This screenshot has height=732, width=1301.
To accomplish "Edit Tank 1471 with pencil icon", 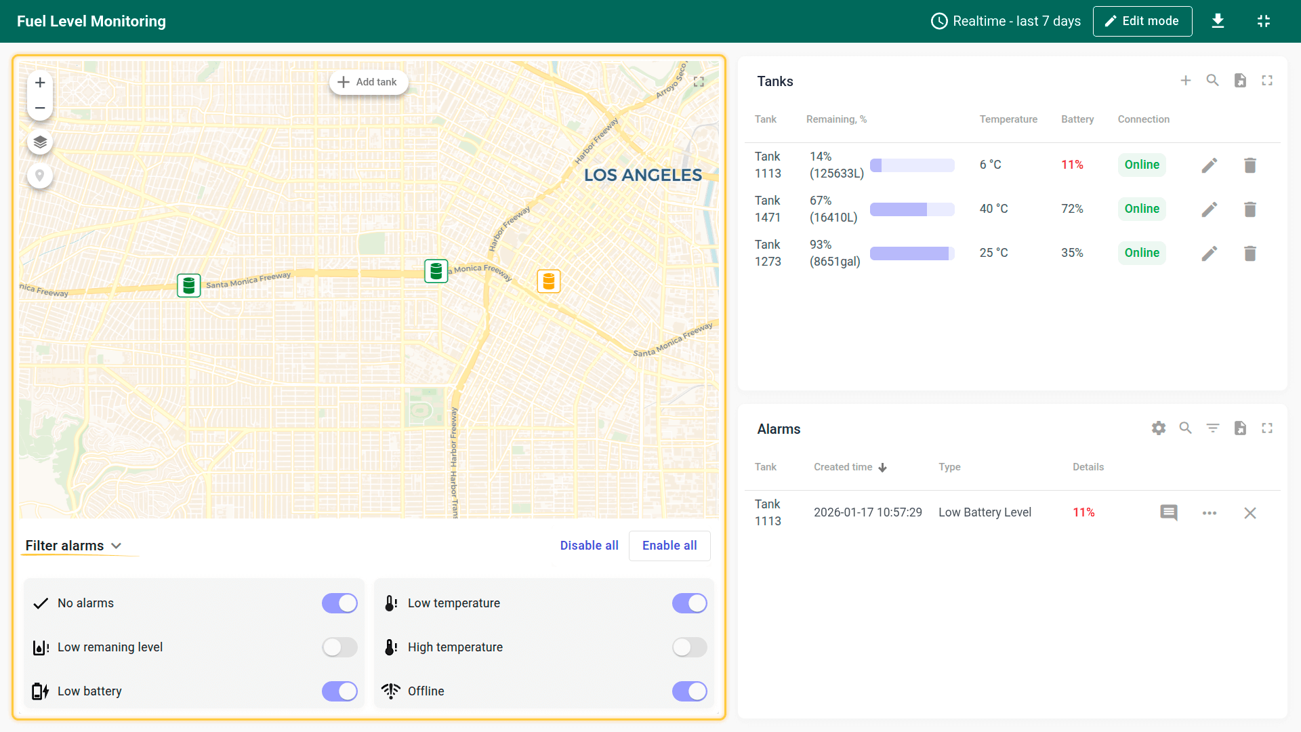I will [1209, 209].
